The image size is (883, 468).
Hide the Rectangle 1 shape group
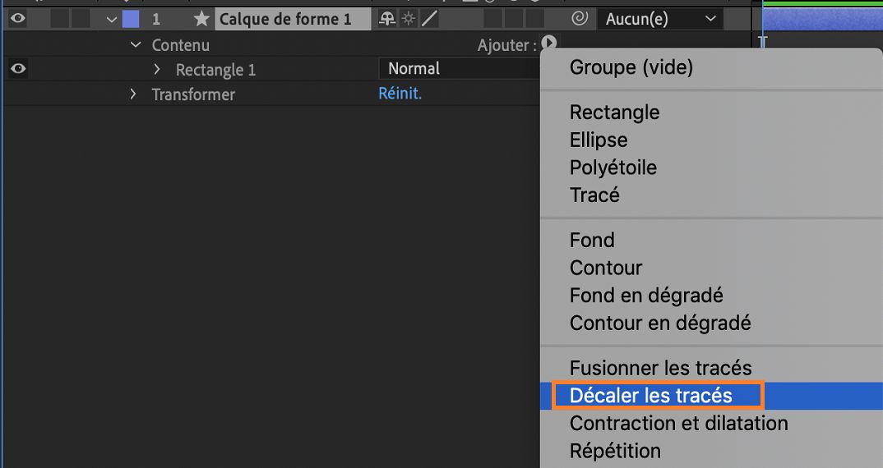click(x=18, y=70)
